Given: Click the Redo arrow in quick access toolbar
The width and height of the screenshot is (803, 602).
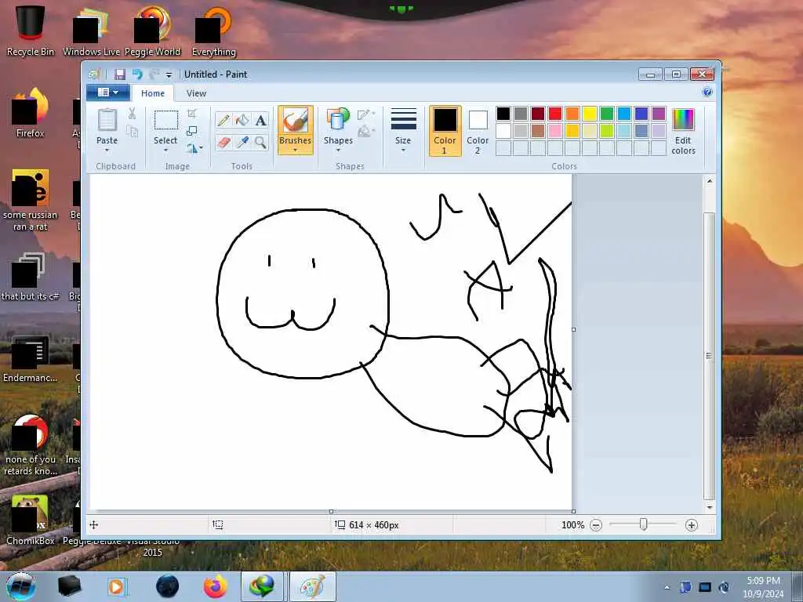Looking at the screenshot, I should point(154,74).
